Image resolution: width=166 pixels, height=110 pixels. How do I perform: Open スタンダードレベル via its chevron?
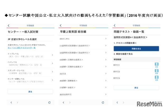tap(53, 72)
